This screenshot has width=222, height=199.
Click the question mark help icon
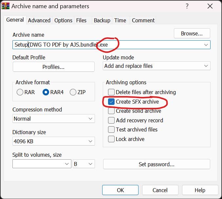[187, 6]
